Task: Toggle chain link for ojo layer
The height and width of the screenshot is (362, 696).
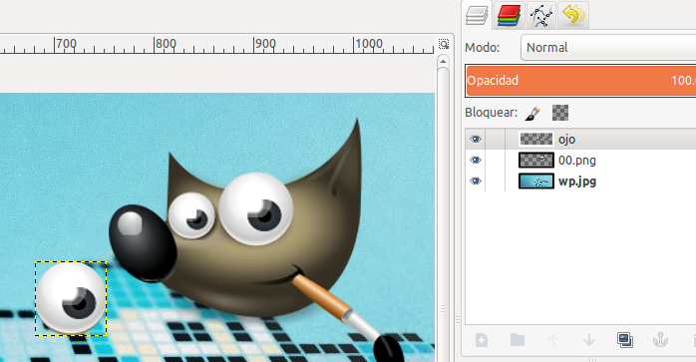Action: (x=496, y=140)
